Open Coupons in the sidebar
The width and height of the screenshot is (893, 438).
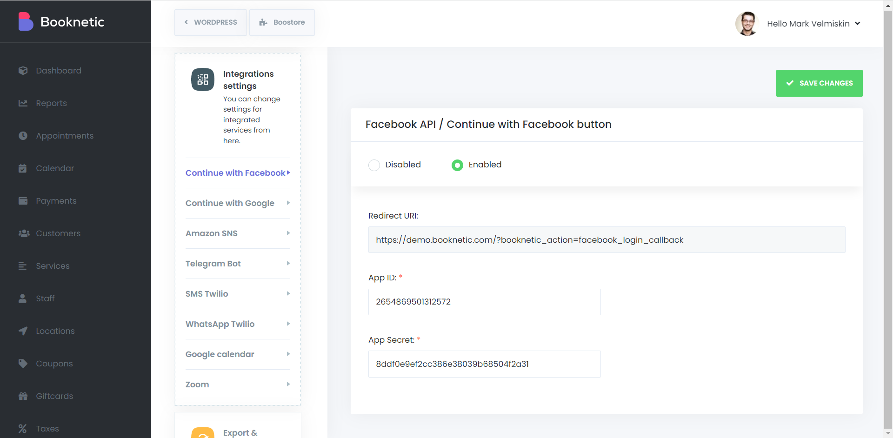pos(54,364)
